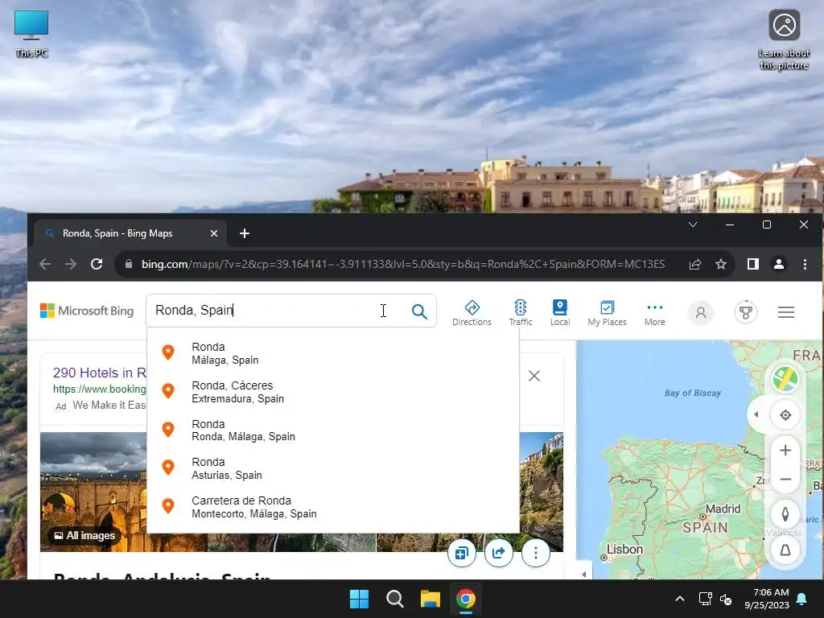Open the card's three-dot options

535,553
